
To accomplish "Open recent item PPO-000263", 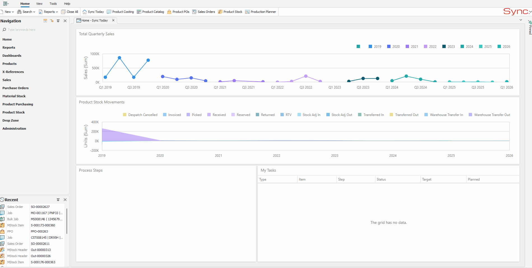I will point(39,231).
